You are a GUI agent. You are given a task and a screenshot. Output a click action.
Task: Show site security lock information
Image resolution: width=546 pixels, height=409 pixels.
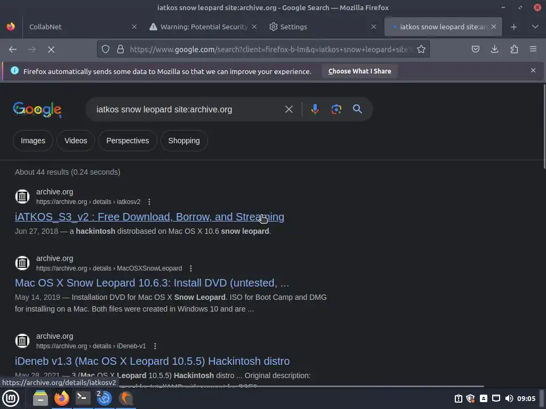pos(121,49)
